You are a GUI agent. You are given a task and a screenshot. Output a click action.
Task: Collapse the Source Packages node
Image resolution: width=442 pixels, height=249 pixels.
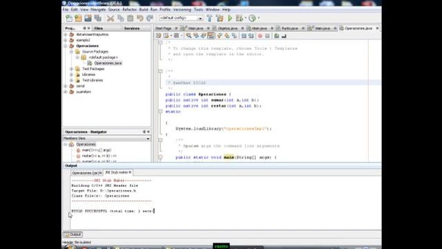72,52
